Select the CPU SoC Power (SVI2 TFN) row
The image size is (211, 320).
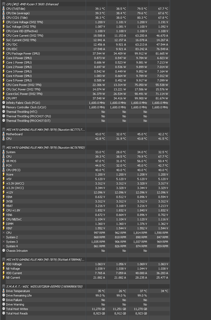pos(85,89)
